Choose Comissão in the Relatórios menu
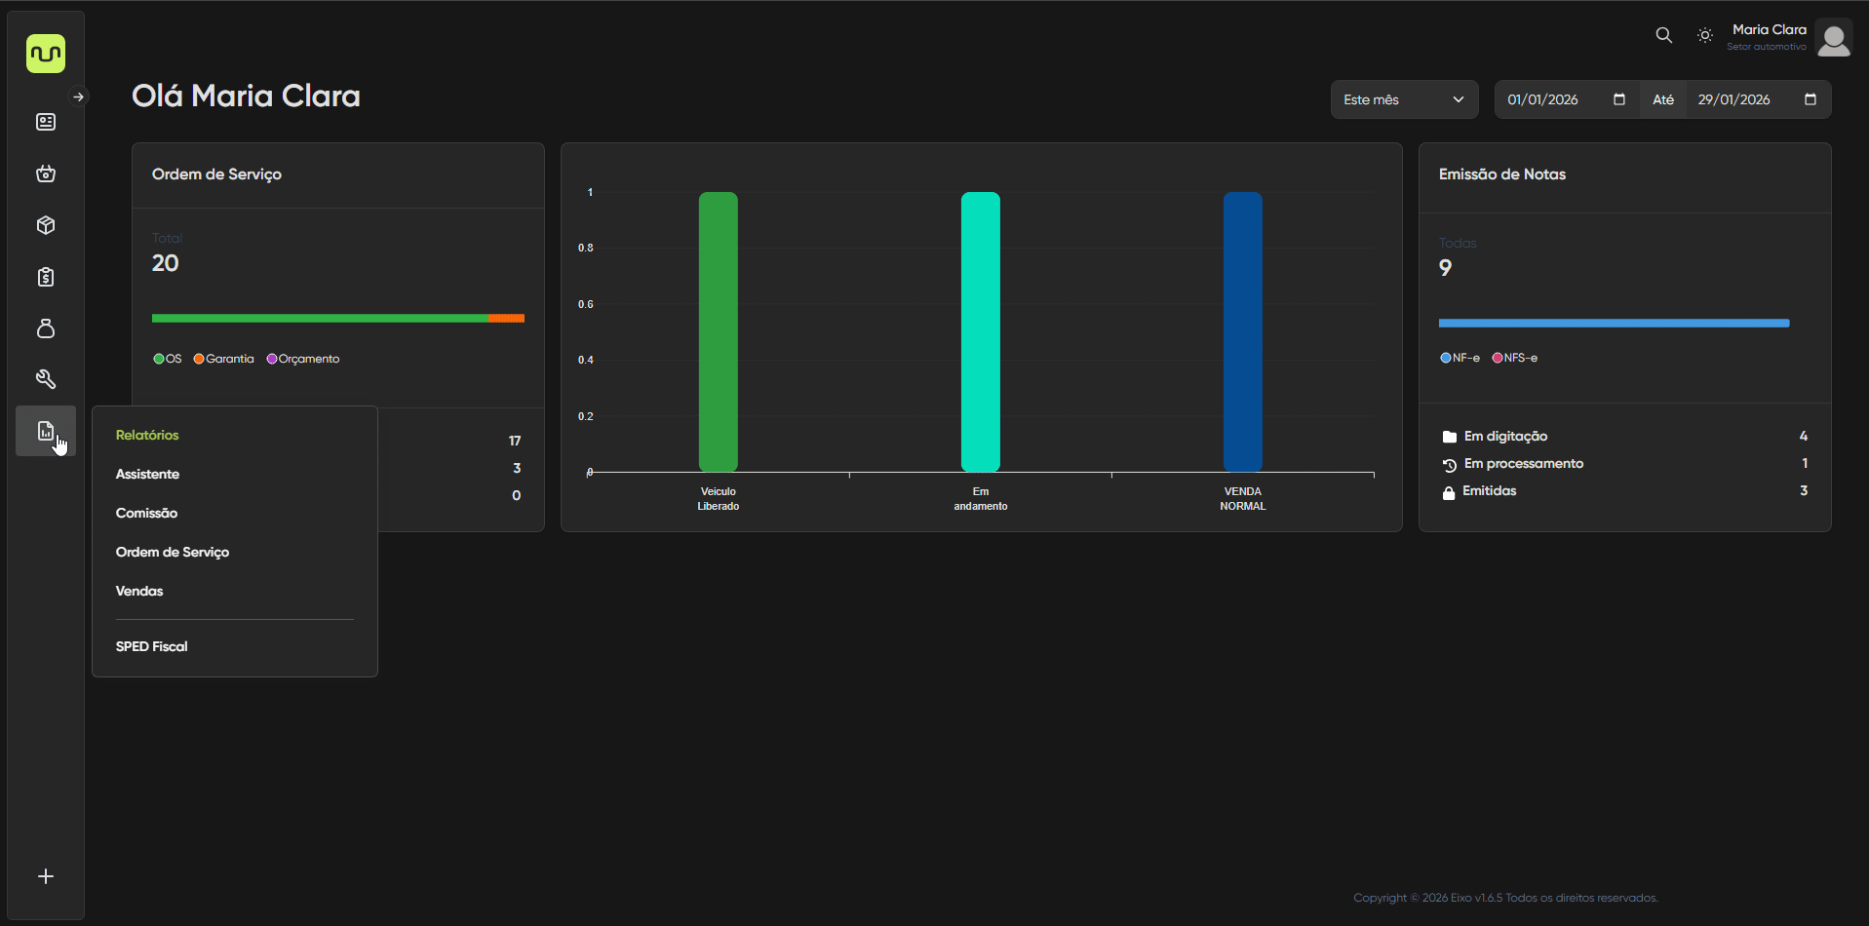1869x926 pixels. 146,513
